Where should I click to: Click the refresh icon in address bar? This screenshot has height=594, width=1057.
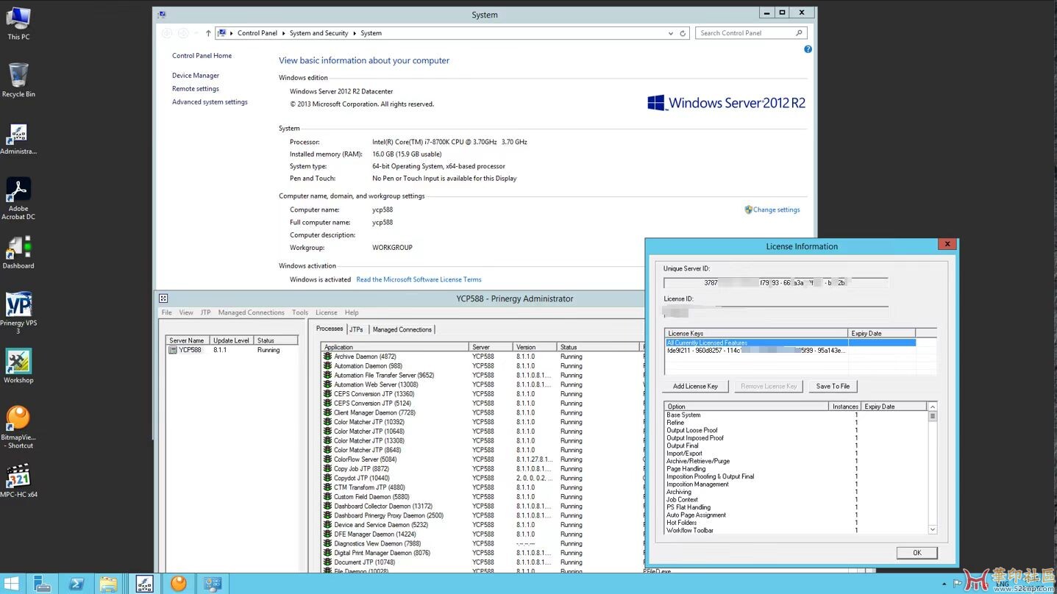click(683, 33)
